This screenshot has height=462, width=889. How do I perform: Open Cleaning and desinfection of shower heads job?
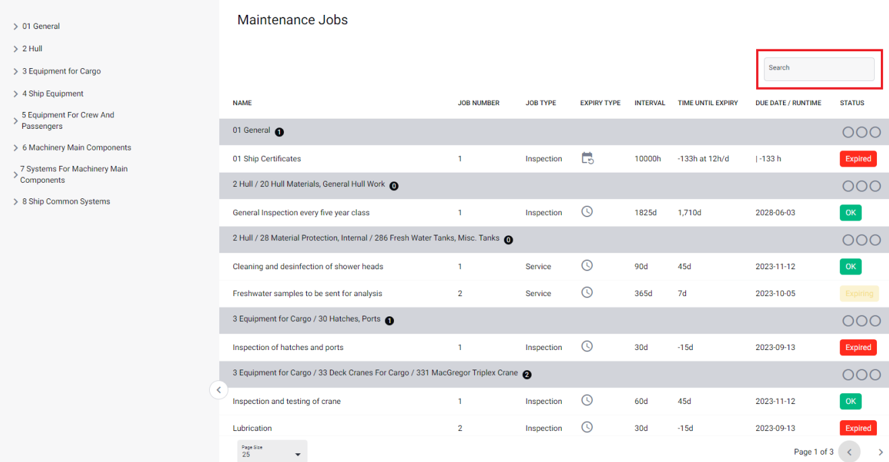pyautogui.click(x=308, y=266)
